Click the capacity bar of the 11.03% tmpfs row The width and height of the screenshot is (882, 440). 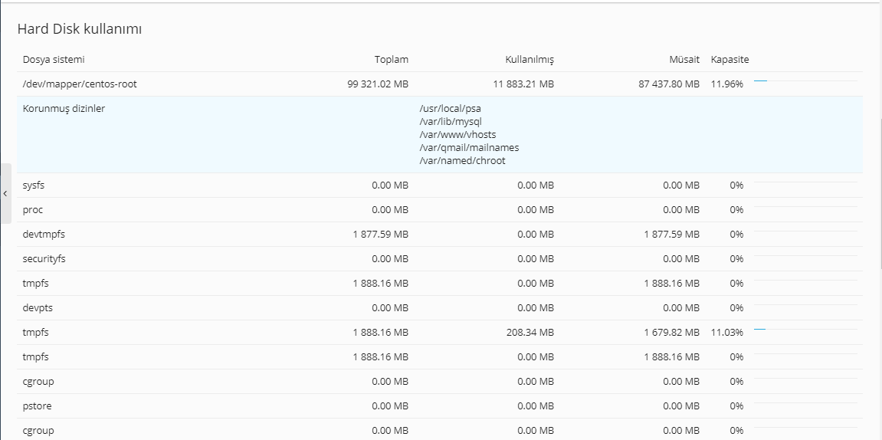click(805, 329)
